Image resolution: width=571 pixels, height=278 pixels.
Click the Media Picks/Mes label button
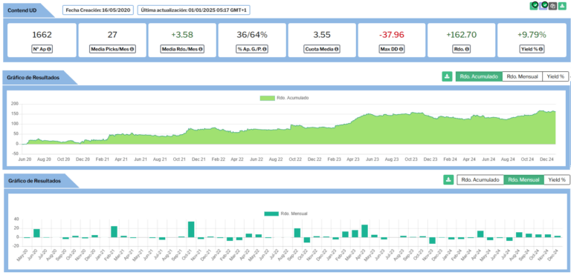click(x=112, y=49)
